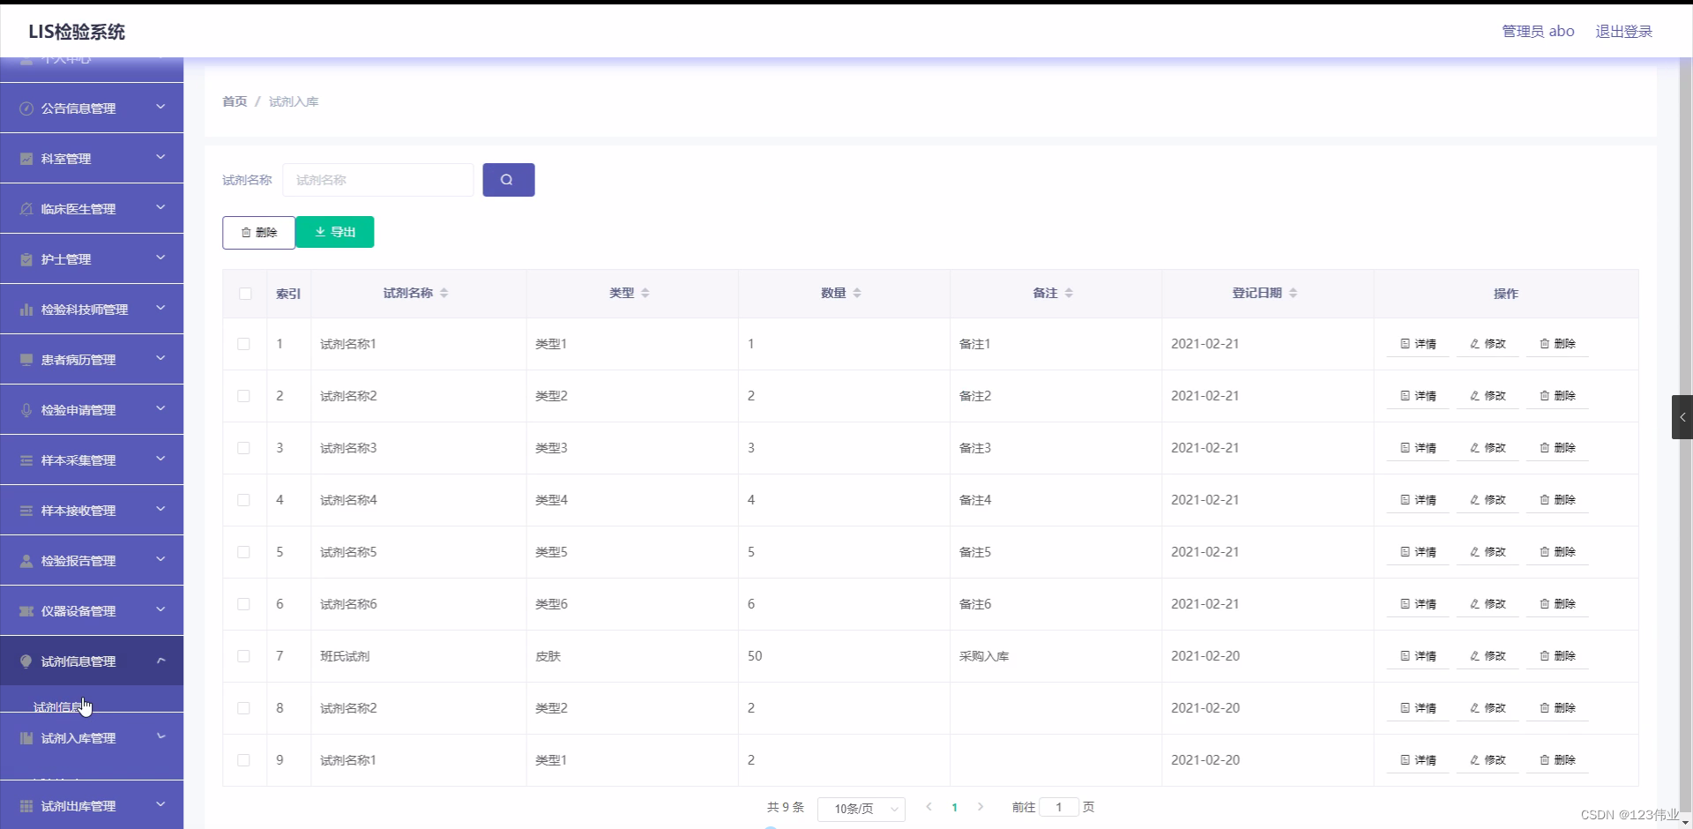Expand the 护士管理 chevron
Screen dimensions: 1693x829
click(x=161, y=258)
